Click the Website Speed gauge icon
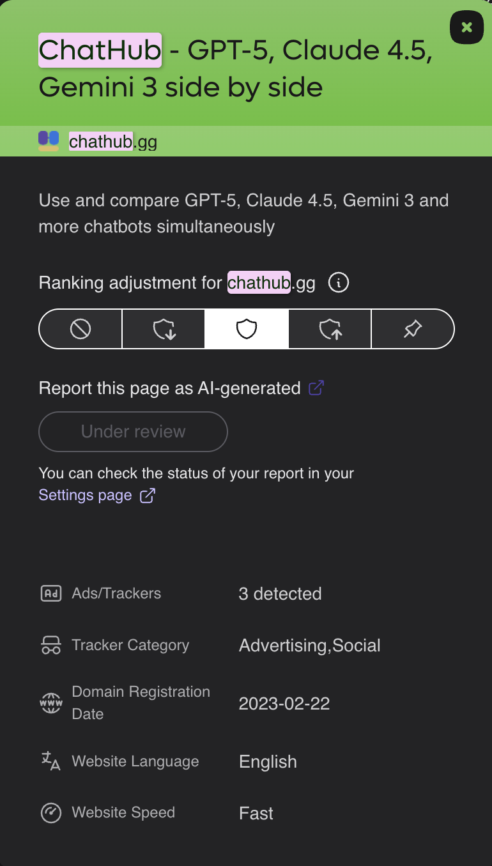The width and height of the screenshot is (492, 866). tap(51, 813)
